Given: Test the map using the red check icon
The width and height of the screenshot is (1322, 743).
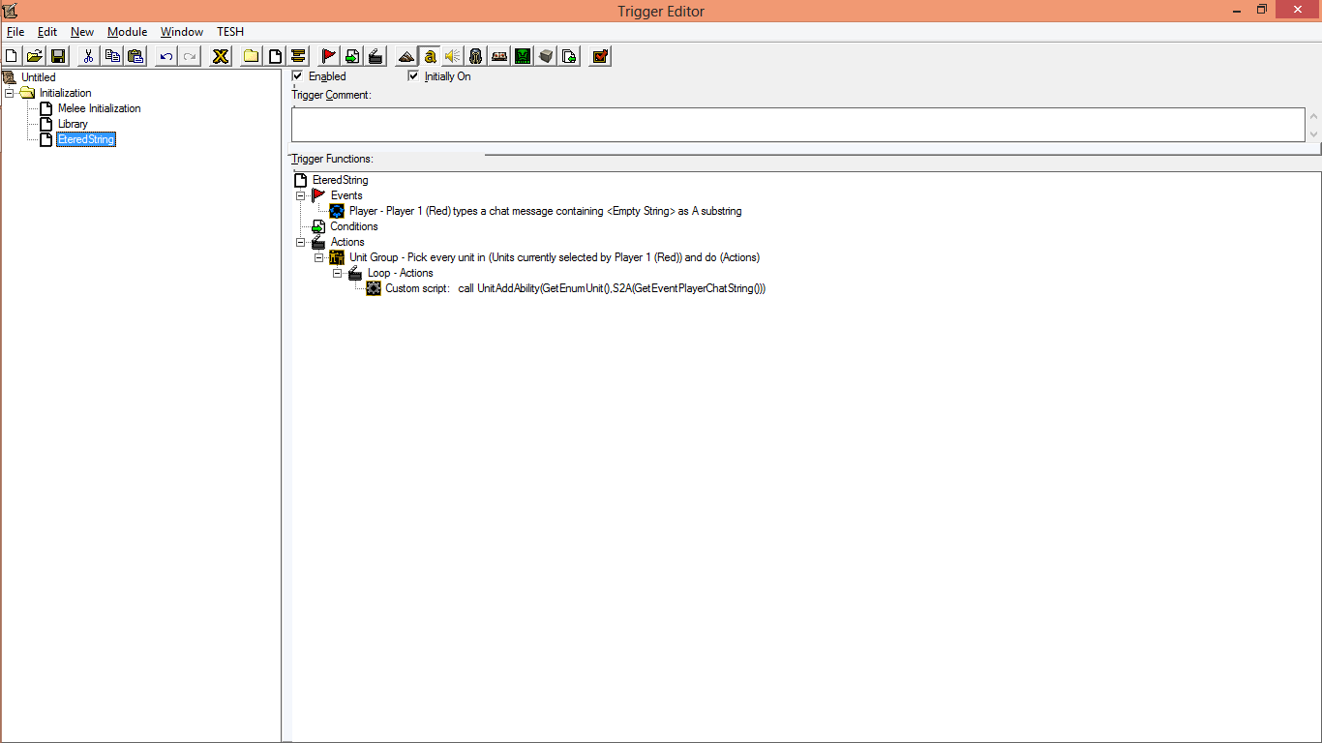Looking at the screenshot, I should tap(600, 56).
